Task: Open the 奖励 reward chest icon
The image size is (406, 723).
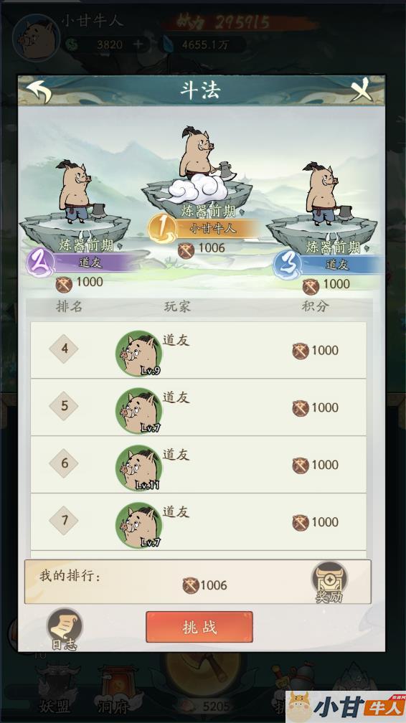Action: click(329, 582)
